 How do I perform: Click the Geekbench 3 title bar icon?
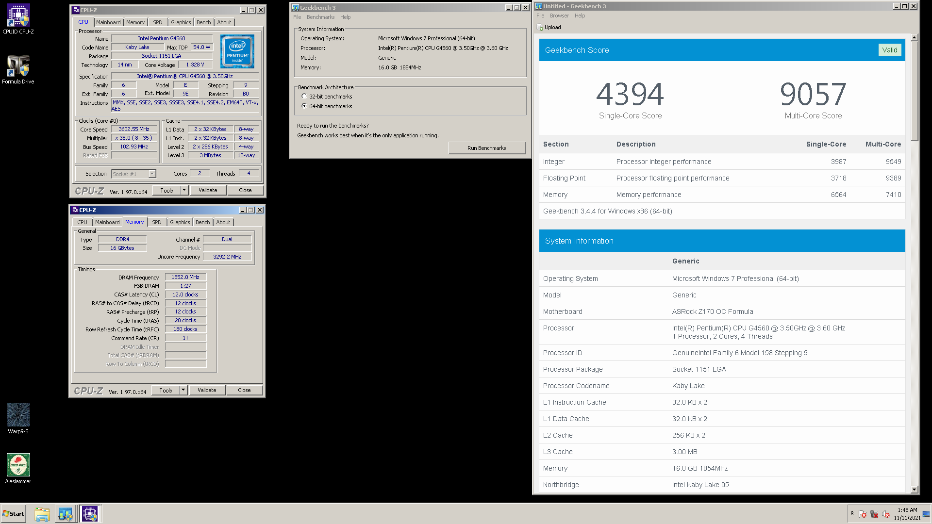tap(295, 7)
